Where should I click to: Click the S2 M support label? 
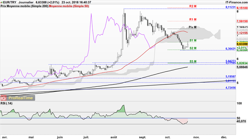(x=193, y=48)
